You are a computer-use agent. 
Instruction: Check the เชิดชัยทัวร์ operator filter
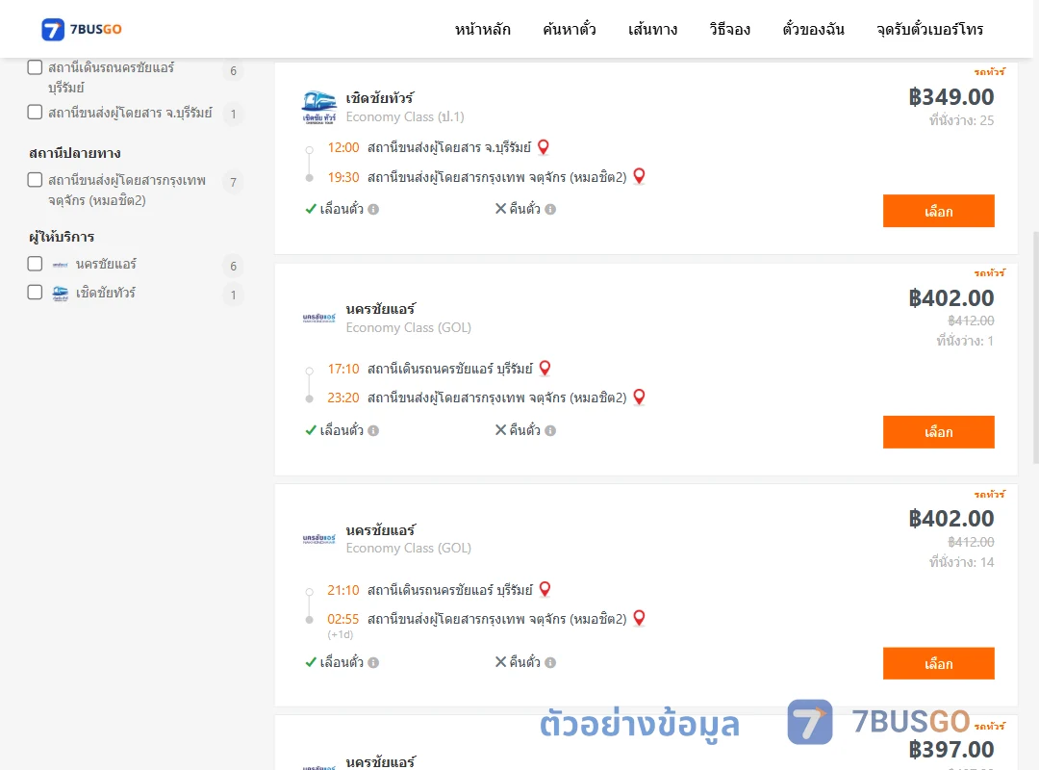[36, 293]
